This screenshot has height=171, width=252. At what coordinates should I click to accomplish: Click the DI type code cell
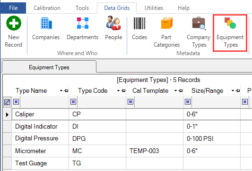(97, 127)
